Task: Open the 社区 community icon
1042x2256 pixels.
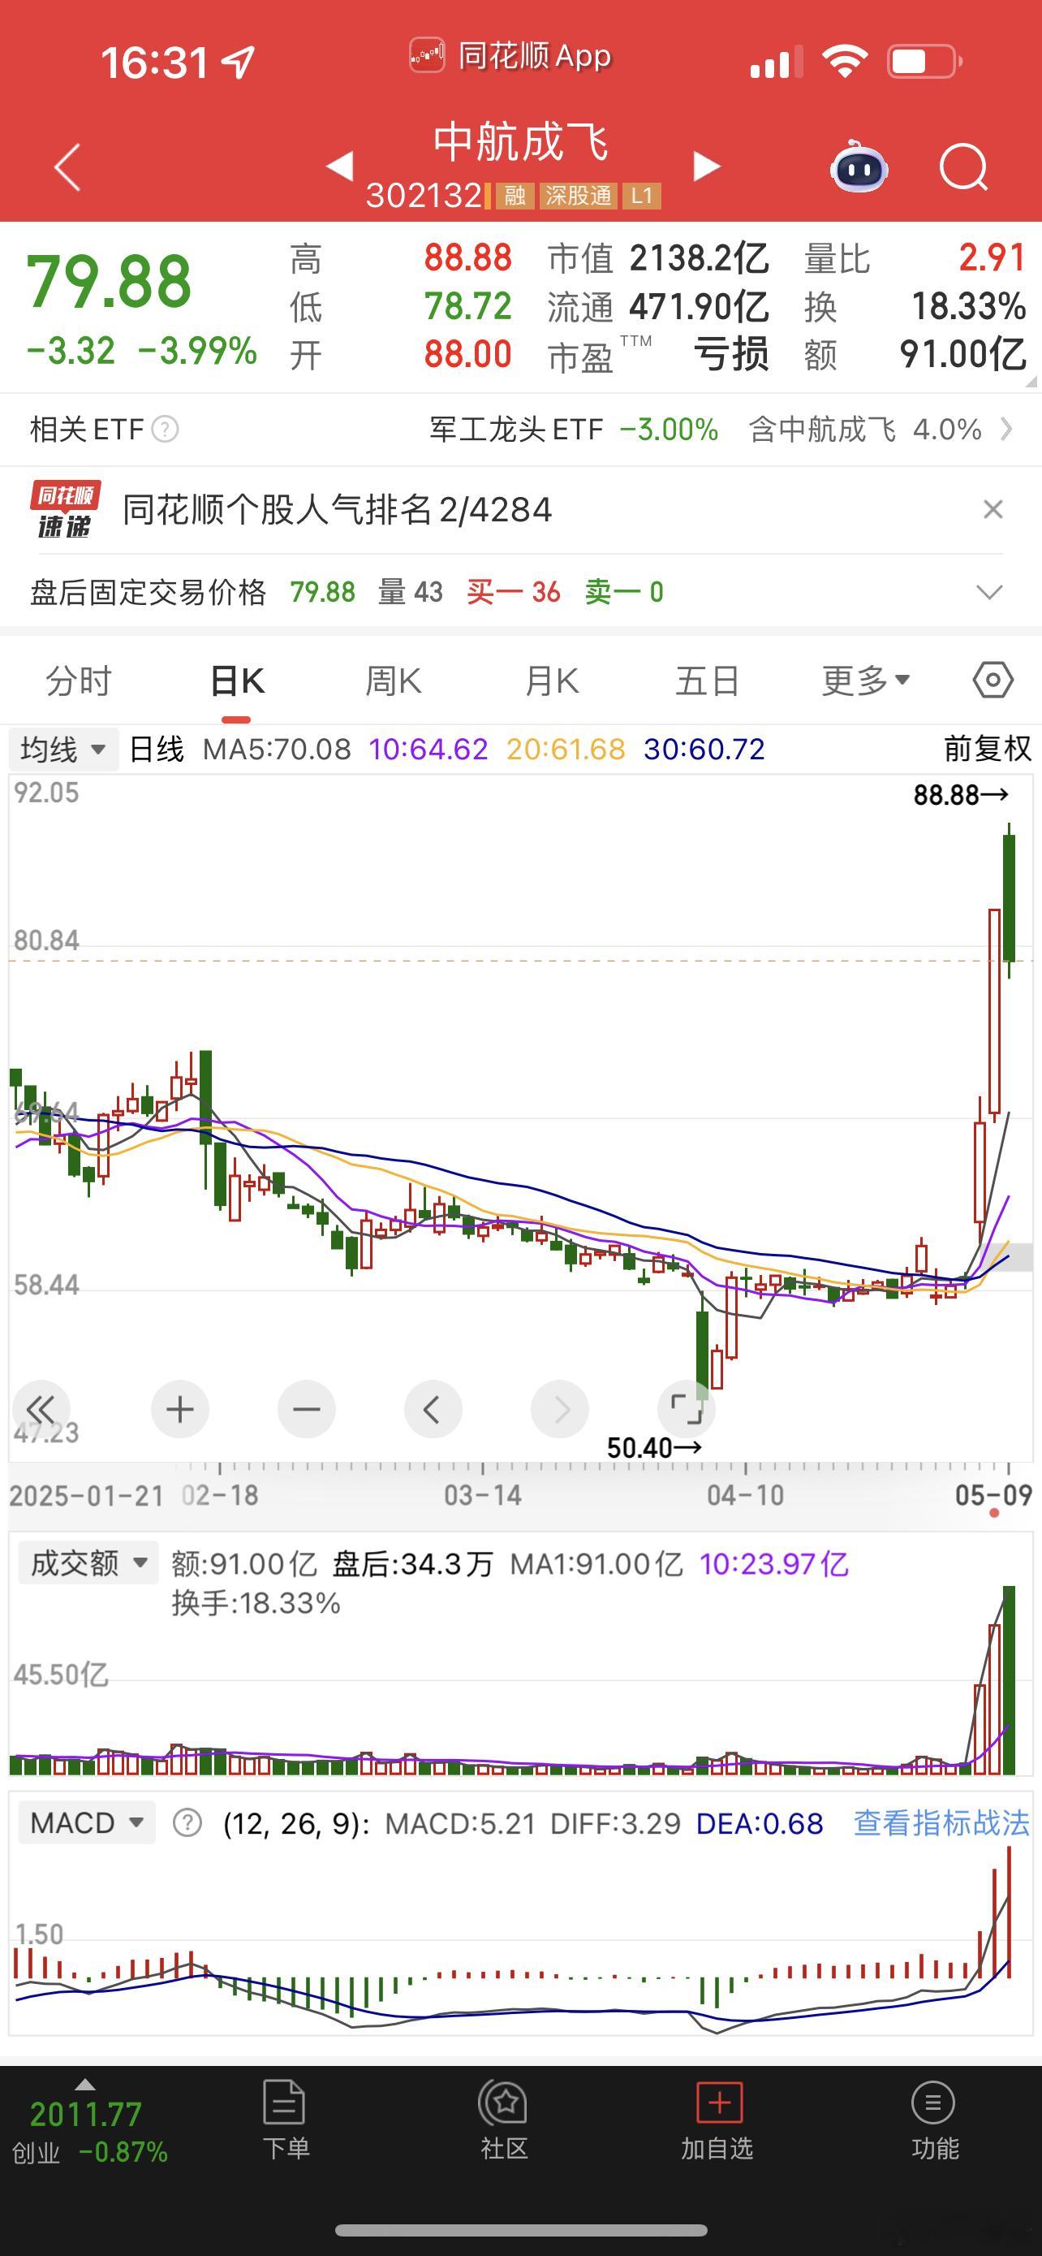Action: pyautogui.click(x=504, y=2120)
